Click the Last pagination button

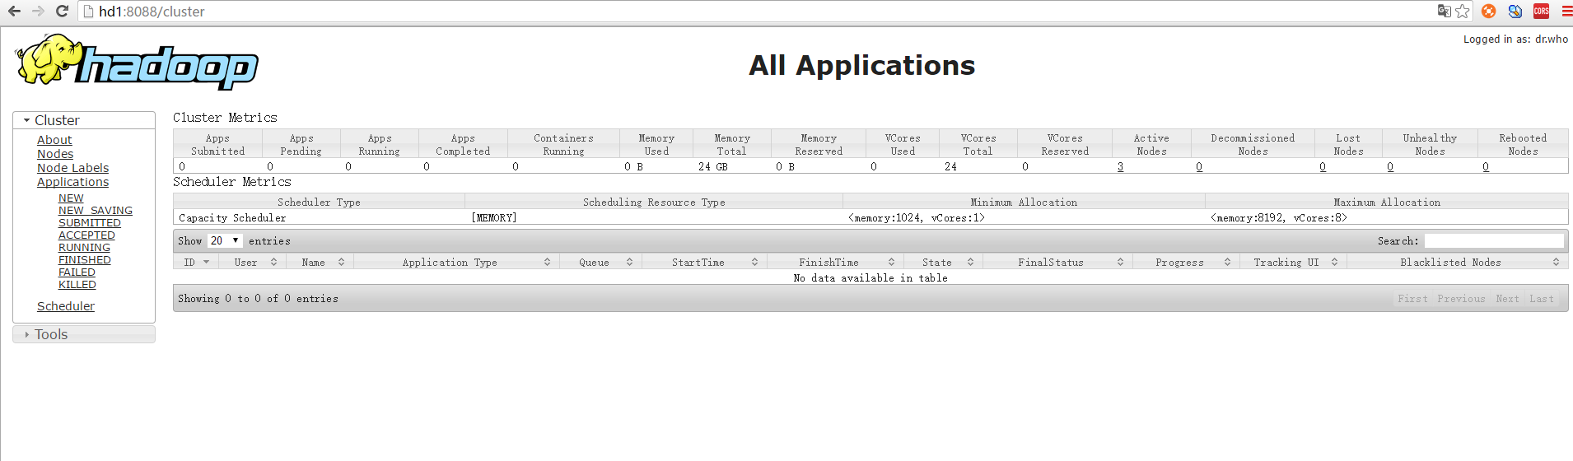tap(1542, 299)
